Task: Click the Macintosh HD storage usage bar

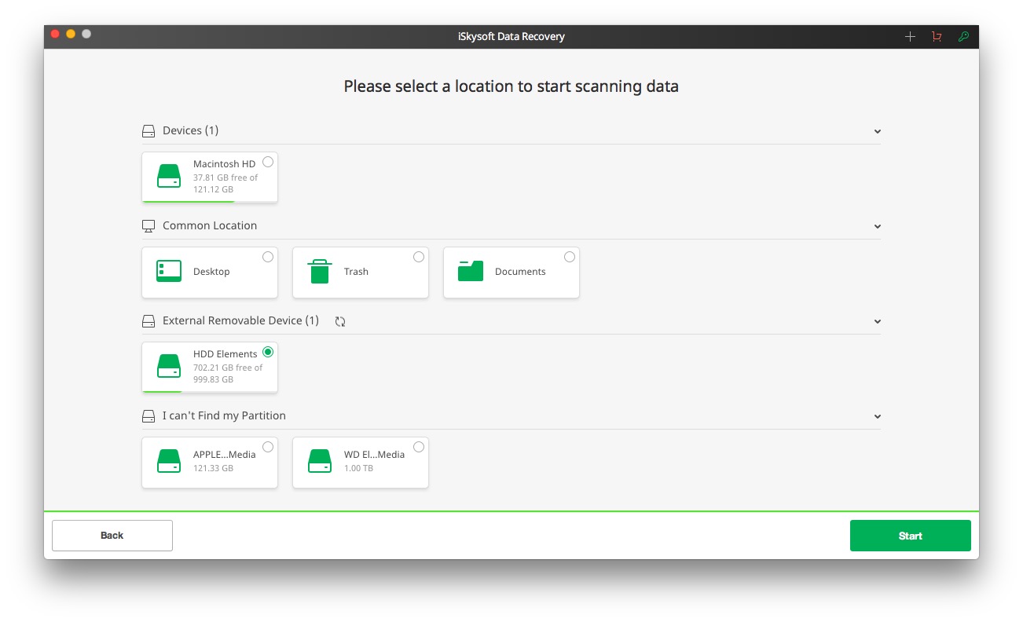Action: (x=210, y=202)
